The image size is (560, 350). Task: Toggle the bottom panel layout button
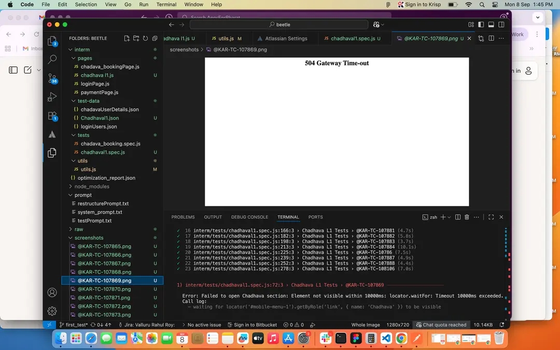pyautogui.click(x=492, y=24)
